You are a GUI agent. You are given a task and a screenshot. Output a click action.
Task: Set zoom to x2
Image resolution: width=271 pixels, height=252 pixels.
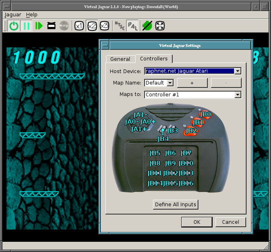pyautogui.click(x=92, y=26)
